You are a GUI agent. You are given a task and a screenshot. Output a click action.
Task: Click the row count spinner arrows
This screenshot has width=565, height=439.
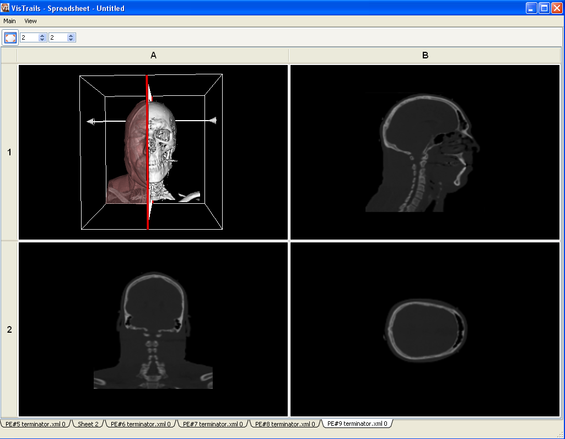[42, 37]
